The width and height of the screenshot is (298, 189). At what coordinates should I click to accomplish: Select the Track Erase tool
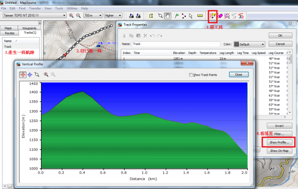point(220,16)
